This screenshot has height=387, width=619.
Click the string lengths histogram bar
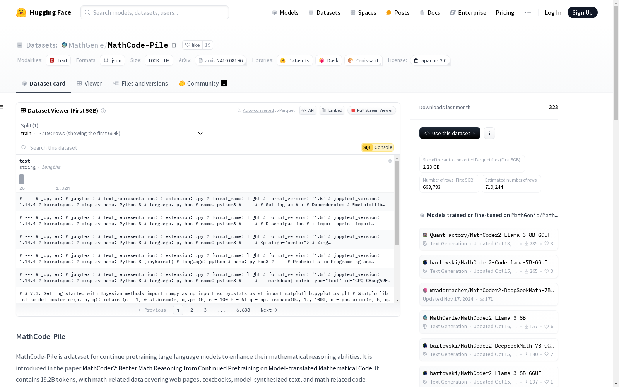pyautogui.click(x=22, y=179)
